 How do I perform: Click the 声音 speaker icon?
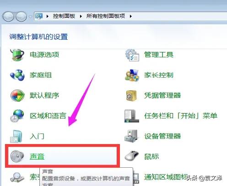(x=17, y=156)
